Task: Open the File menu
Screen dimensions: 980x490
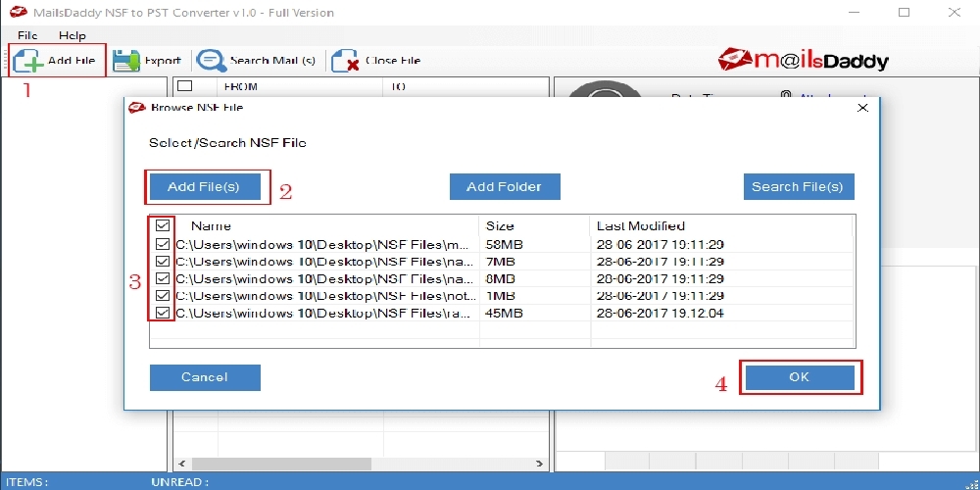Action: 27,35
